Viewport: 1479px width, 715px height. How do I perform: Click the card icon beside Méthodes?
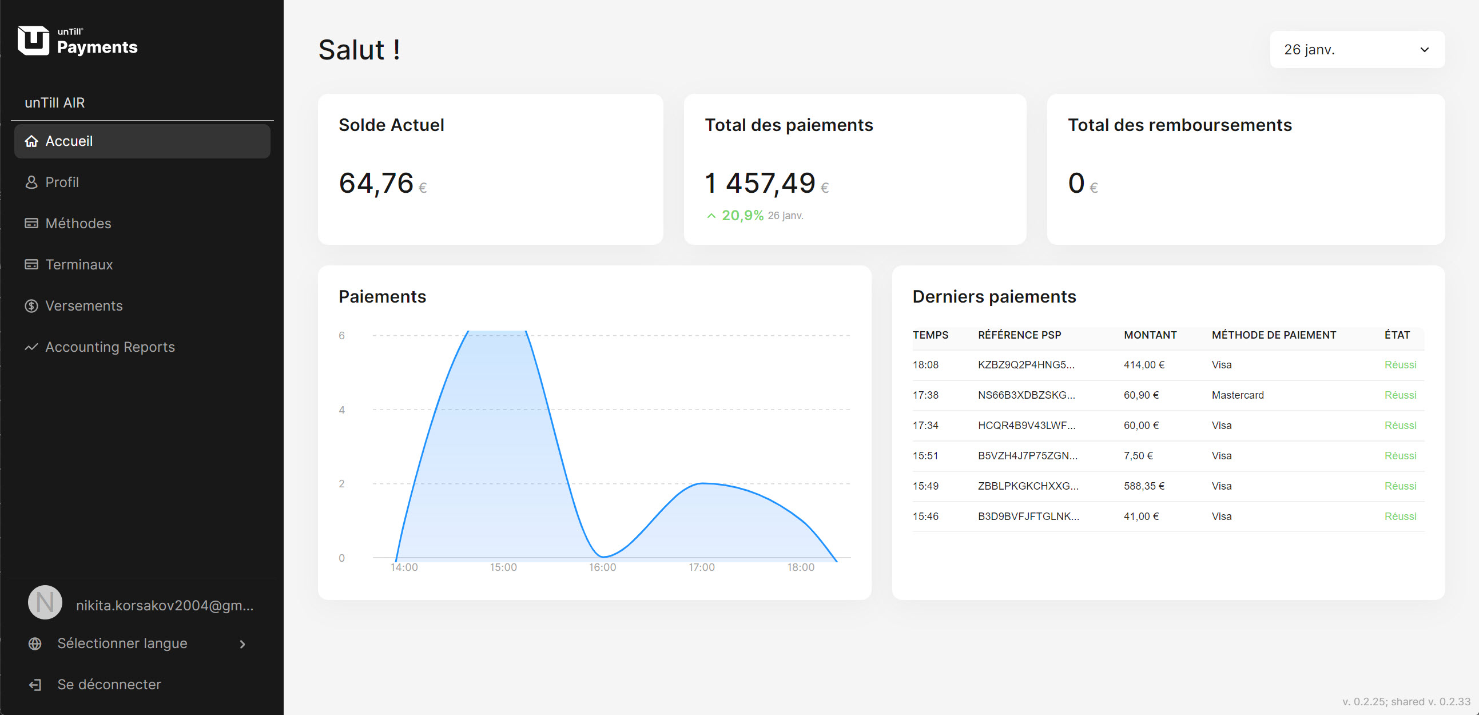[x=31, y=224]
